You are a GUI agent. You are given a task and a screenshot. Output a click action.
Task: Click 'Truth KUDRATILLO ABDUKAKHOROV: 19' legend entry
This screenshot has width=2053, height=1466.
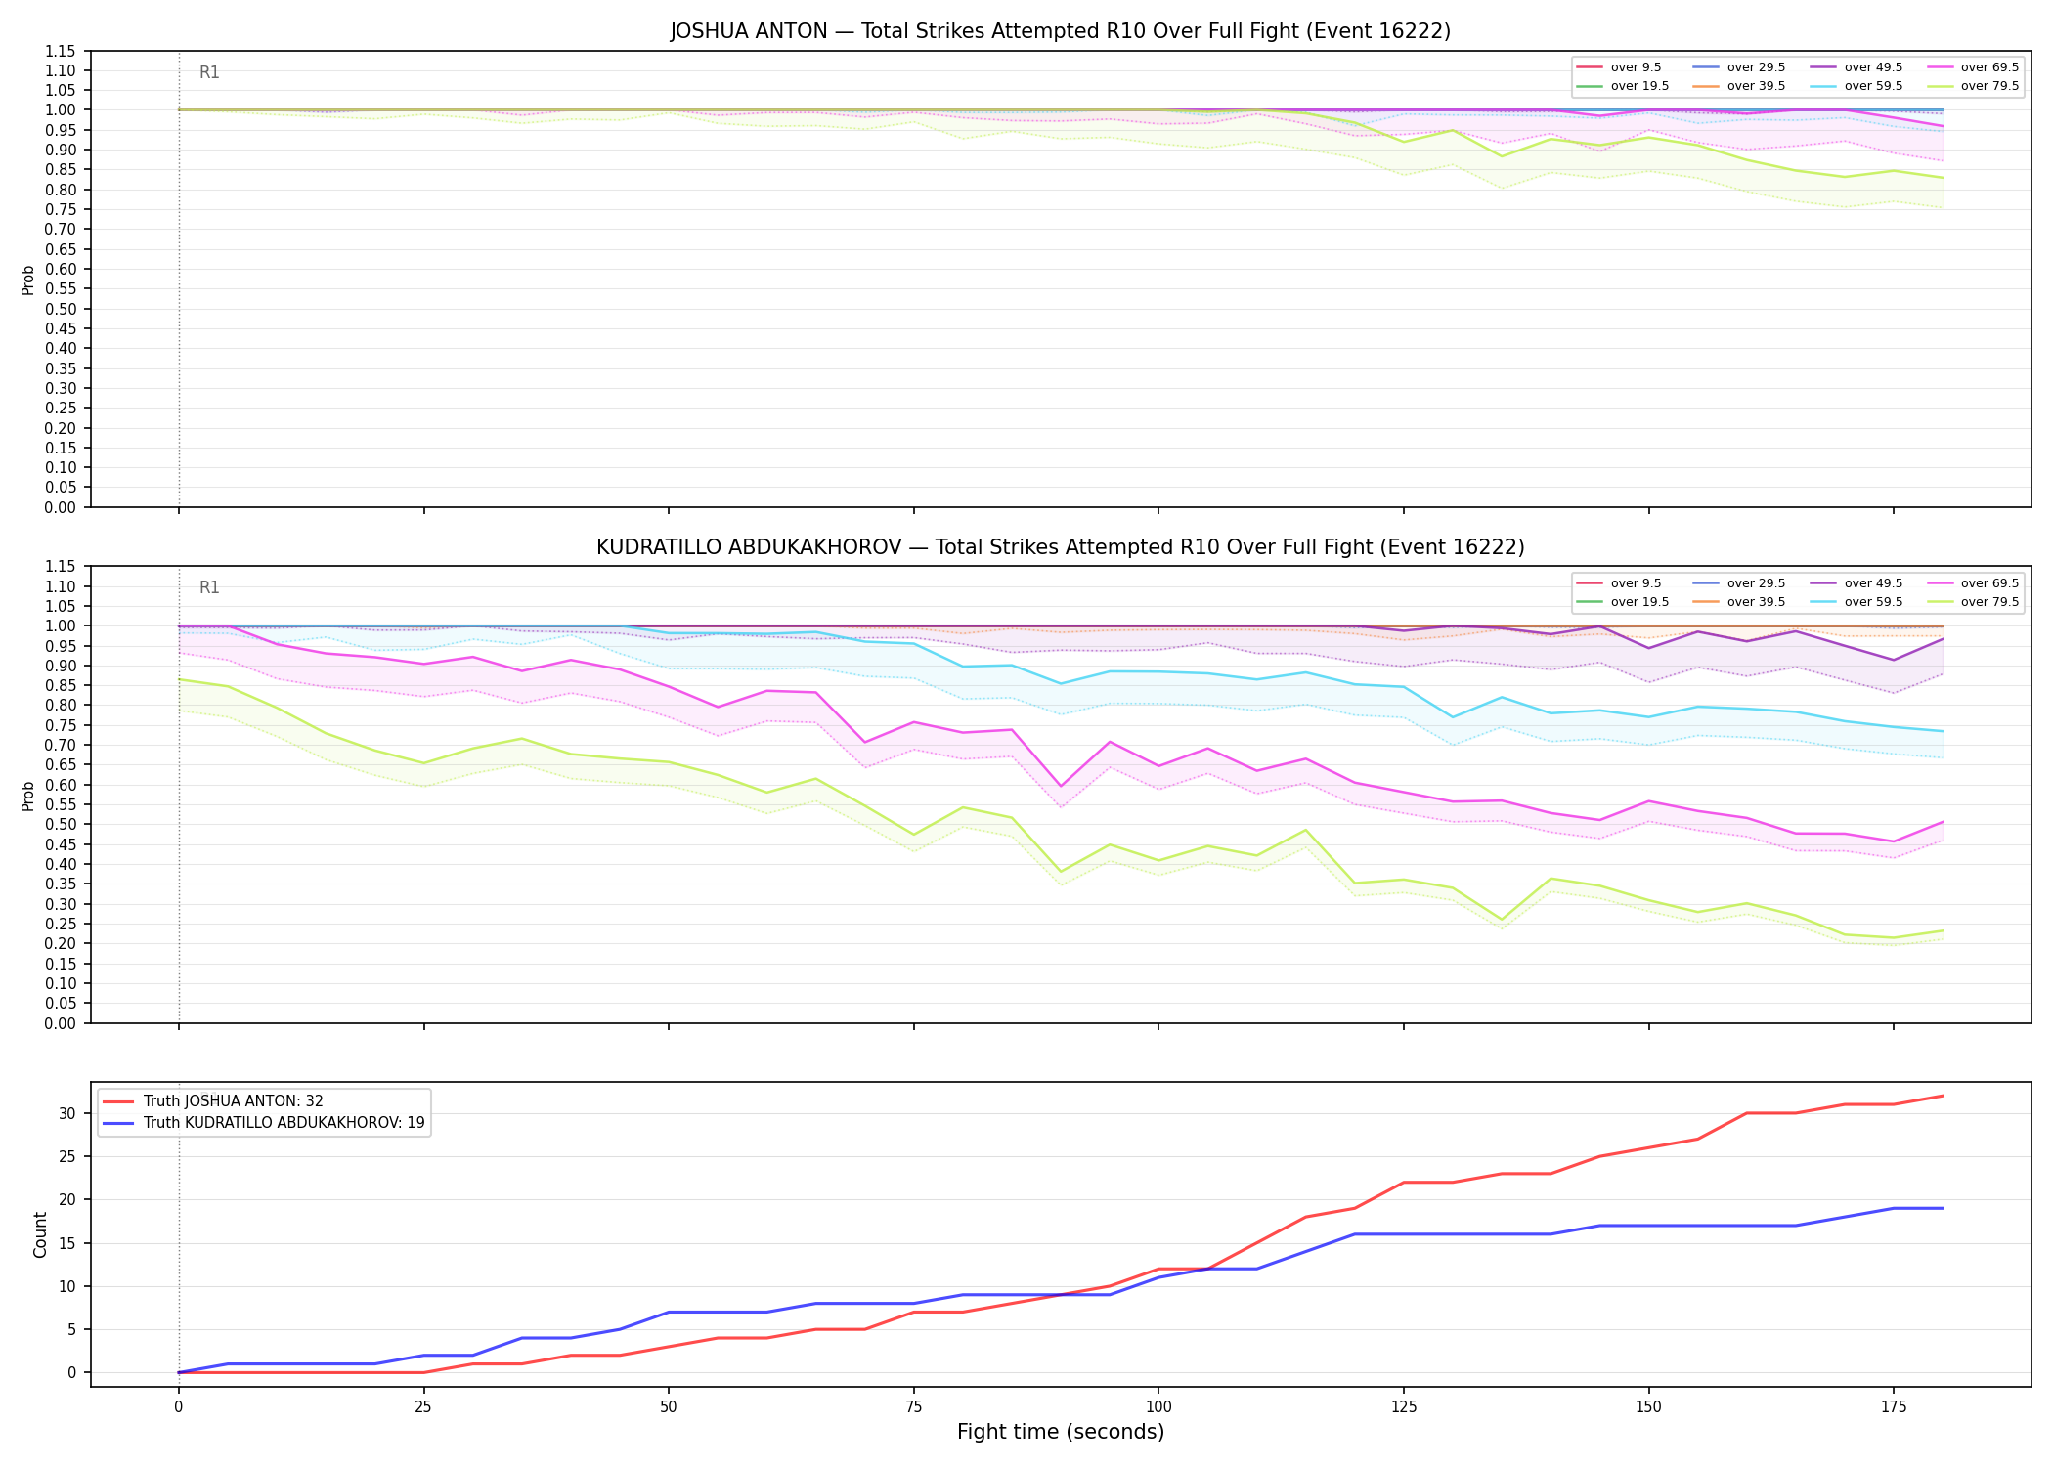point(264,1123)
